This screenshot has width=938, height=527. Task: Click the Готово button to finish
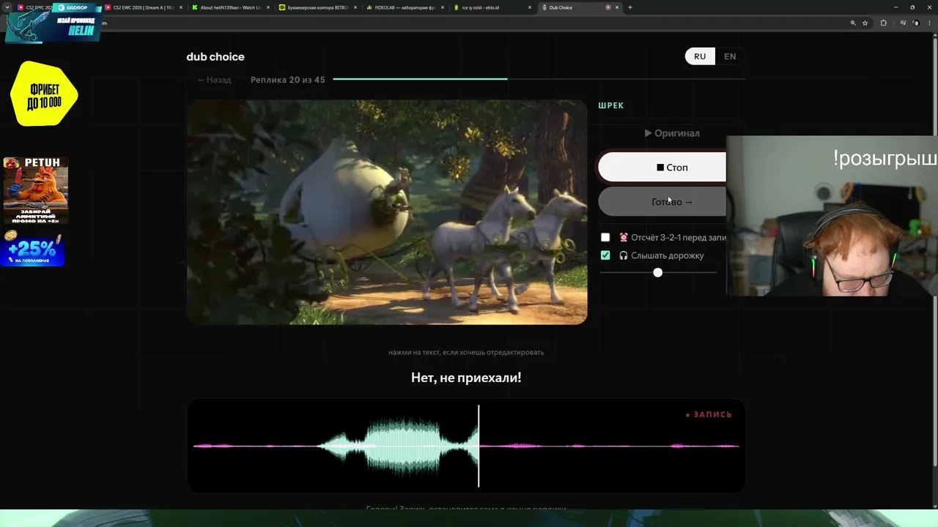click(662, 202)
